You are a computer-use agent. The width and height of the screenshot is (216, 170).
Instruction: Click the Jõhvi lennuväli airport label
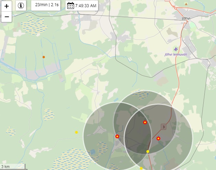(176, 55)
